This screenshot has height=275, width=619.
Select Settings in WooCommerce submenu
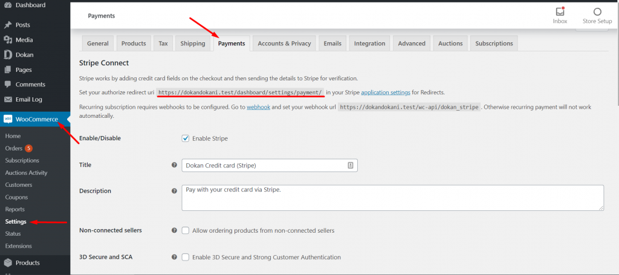[16, 222]
